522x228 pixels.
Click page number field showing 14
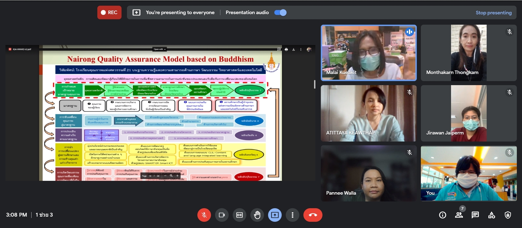(x=150, y=176)
